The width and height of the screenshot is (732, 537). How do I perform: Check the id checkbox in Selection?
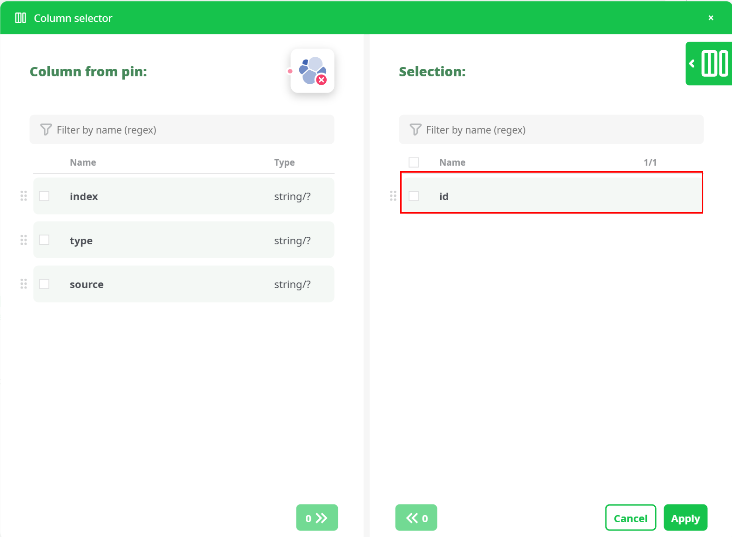tap(414, 196)
